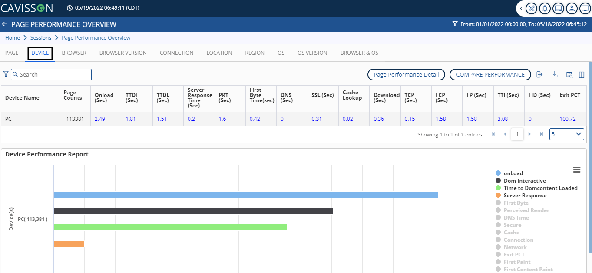The image size is (592, 273).
Task: Go to the previous page of entries
Action: pos(505,134)
